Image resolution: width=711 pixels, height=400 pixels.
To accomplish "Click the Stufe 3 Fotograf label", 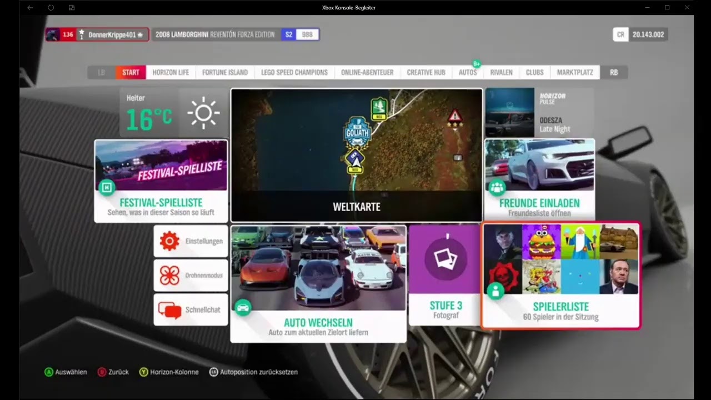I will (x=445, y=310).
